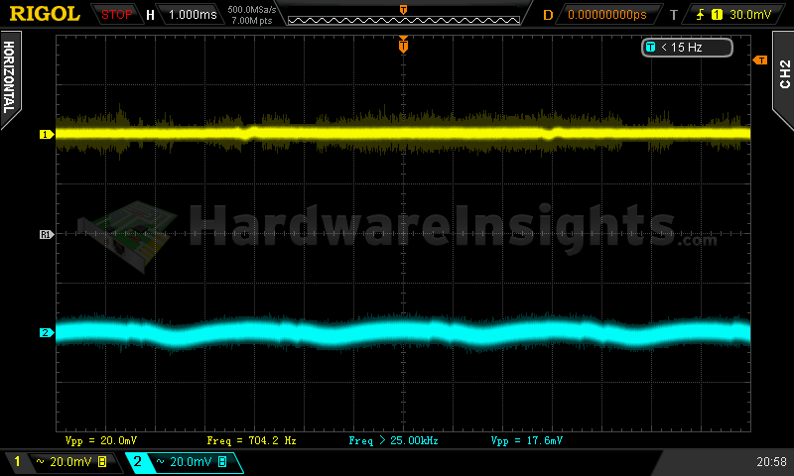Click the D delay indicator icon

pyautogui.click(x=548, y=15)
